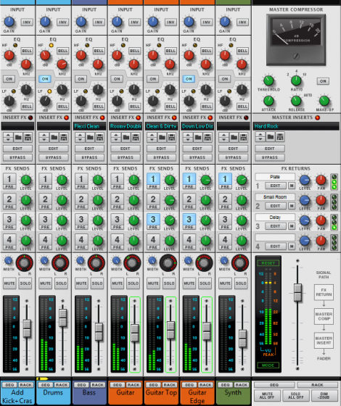The width and height of the screenshot is (341, 406).
Task: Click Master Compressor Threshold knob
Action: click(268, 80)
